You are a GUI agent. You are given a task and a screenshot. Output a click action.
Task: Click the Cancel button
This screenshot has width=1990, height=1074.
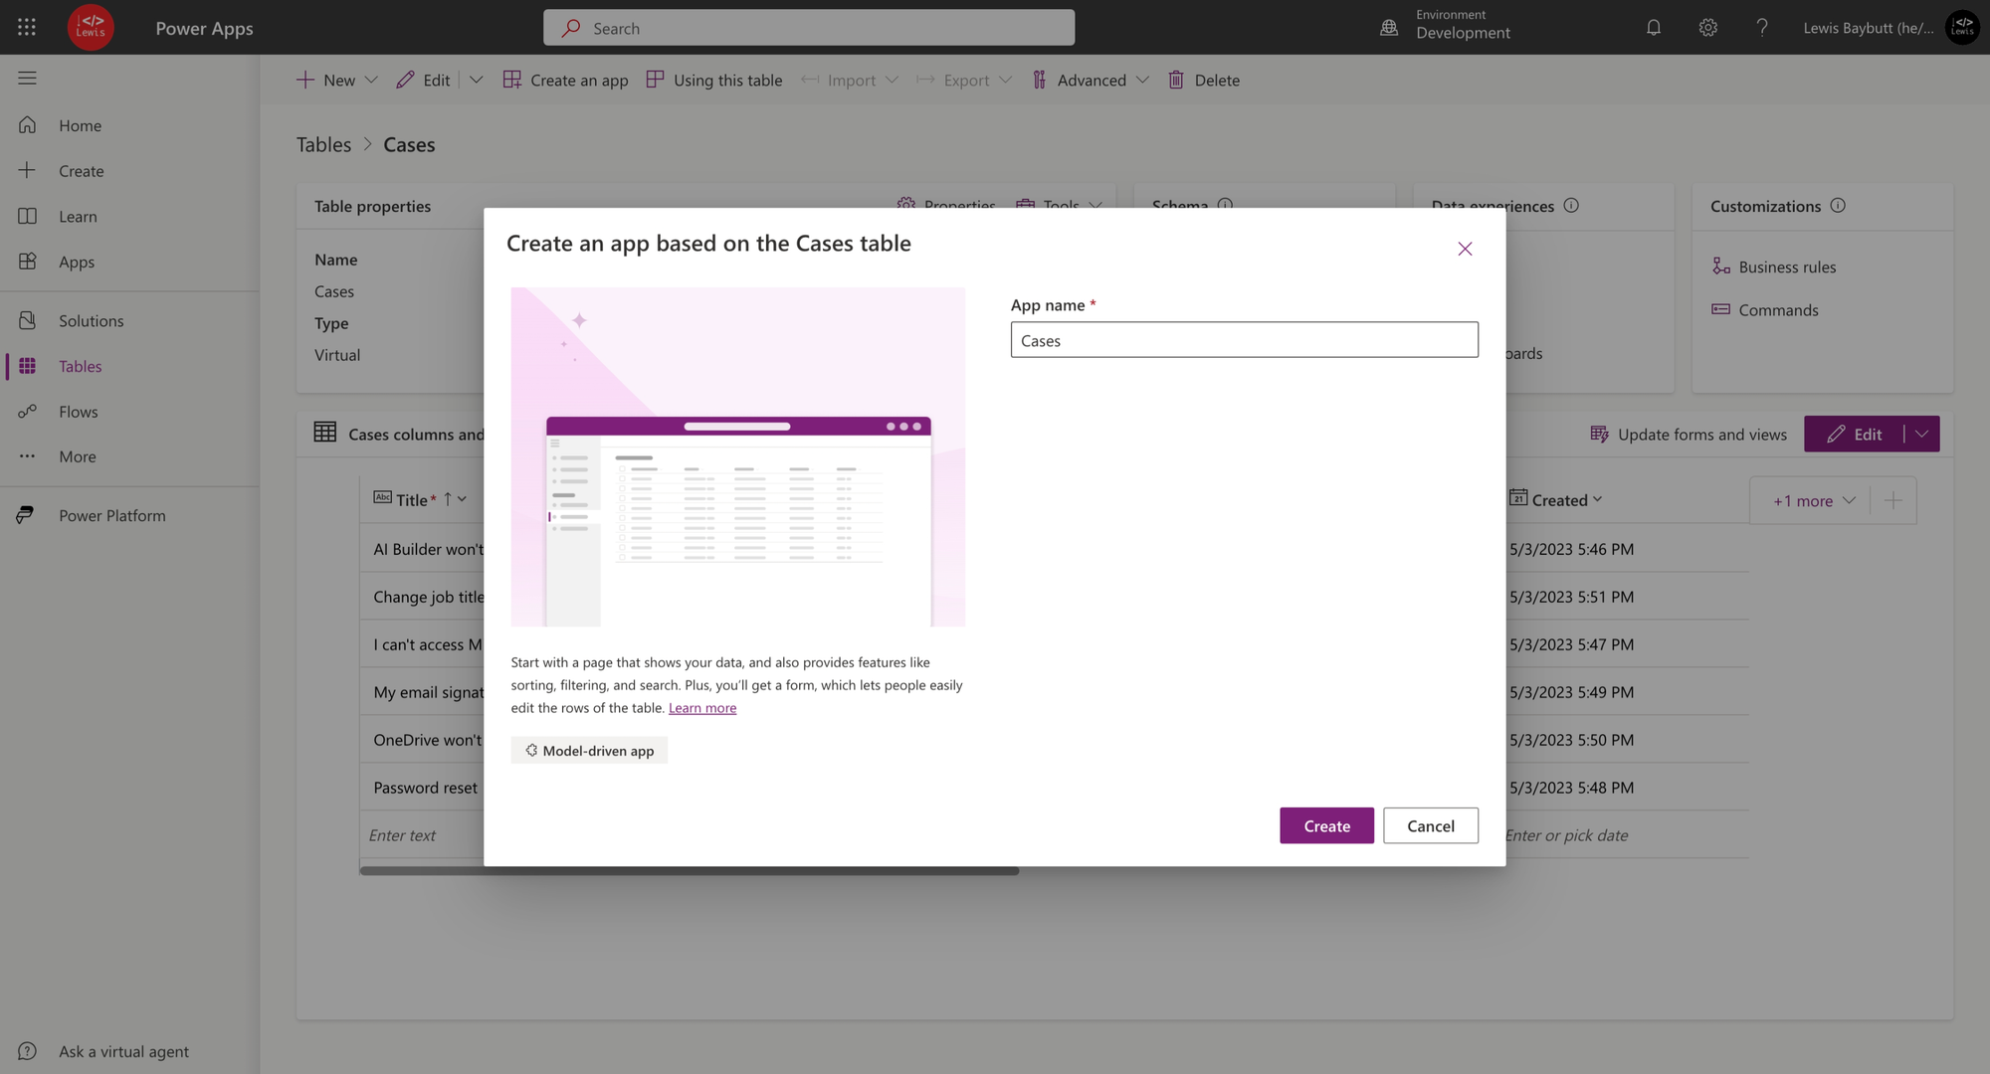pos(1430,825)
